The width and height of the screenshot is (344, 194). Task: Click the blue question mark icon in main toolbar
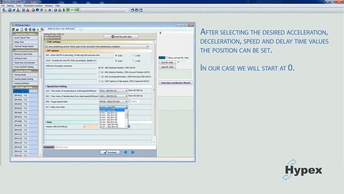coord(55,10)
